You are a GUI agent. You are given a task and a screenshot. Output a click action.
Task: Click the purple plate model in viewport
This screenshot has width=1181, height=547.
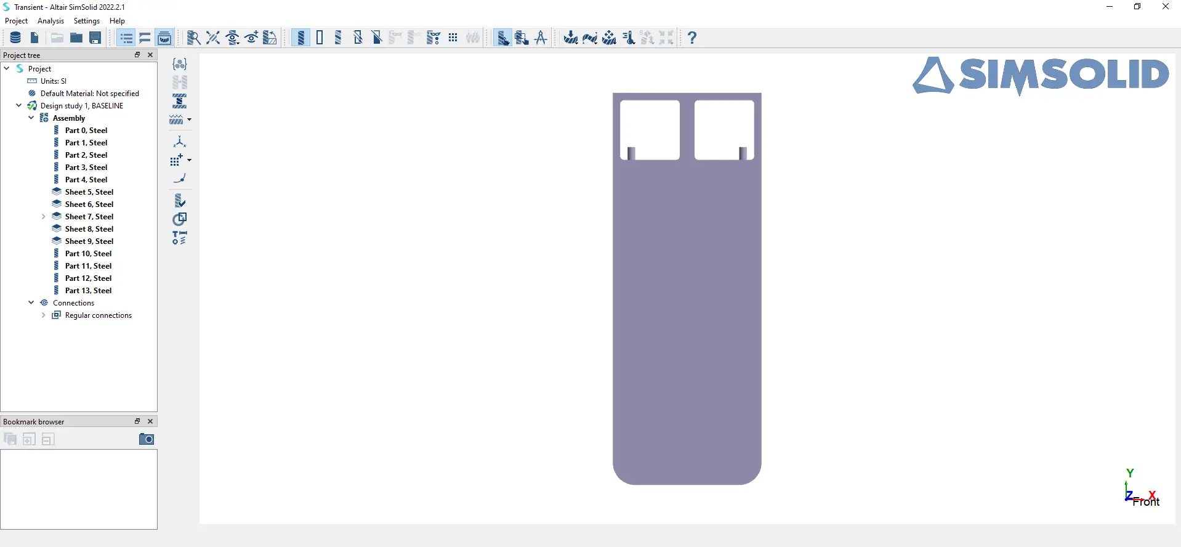[687, 320]
